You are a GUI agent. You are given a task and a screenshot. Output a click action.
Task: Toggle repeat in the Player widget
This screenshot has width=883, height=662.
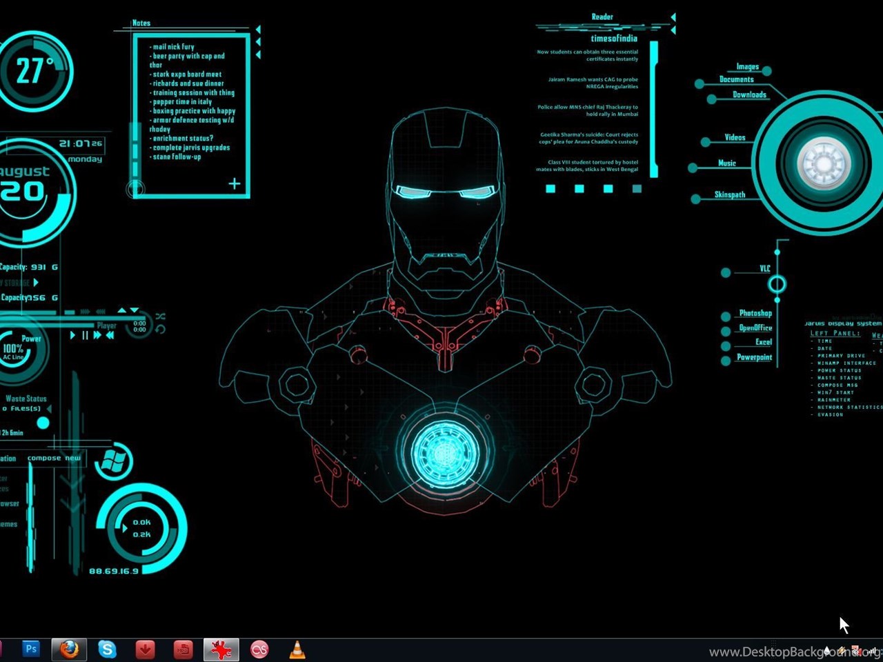click(160, 329)
